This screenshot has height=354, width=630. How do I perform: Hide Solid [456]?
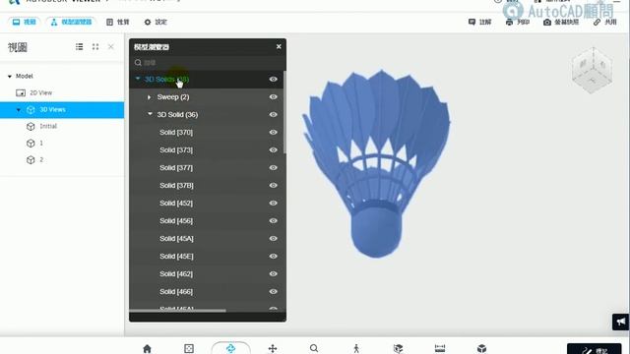click(274, 220)
